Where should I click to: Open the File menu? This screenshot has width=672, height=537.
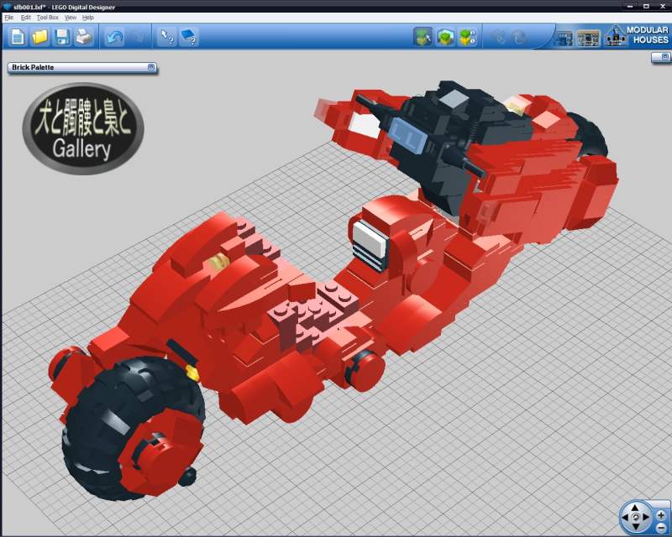8,18
